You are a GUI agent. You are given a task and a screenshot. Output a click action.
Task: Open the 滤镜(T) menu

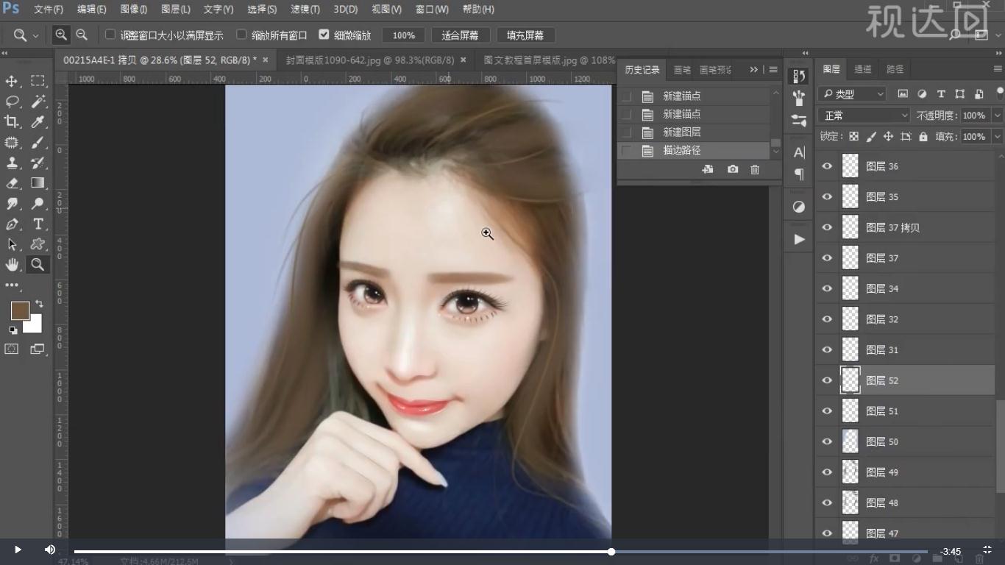pyautogui.click(x=305, y=10)
